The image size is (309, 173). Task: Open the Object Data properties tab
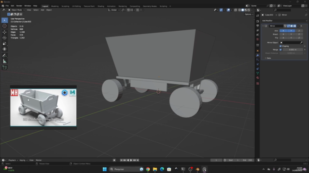[x=257, y=73]
